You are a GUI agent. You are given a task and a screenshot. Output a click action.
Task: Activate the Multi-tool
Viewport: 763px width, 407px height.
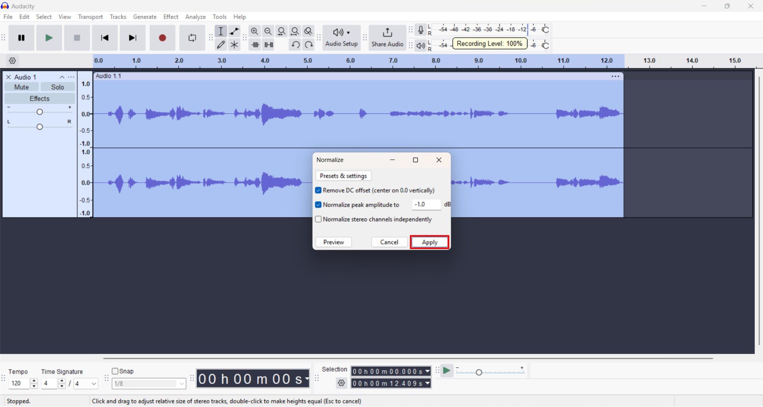(234, 45)
